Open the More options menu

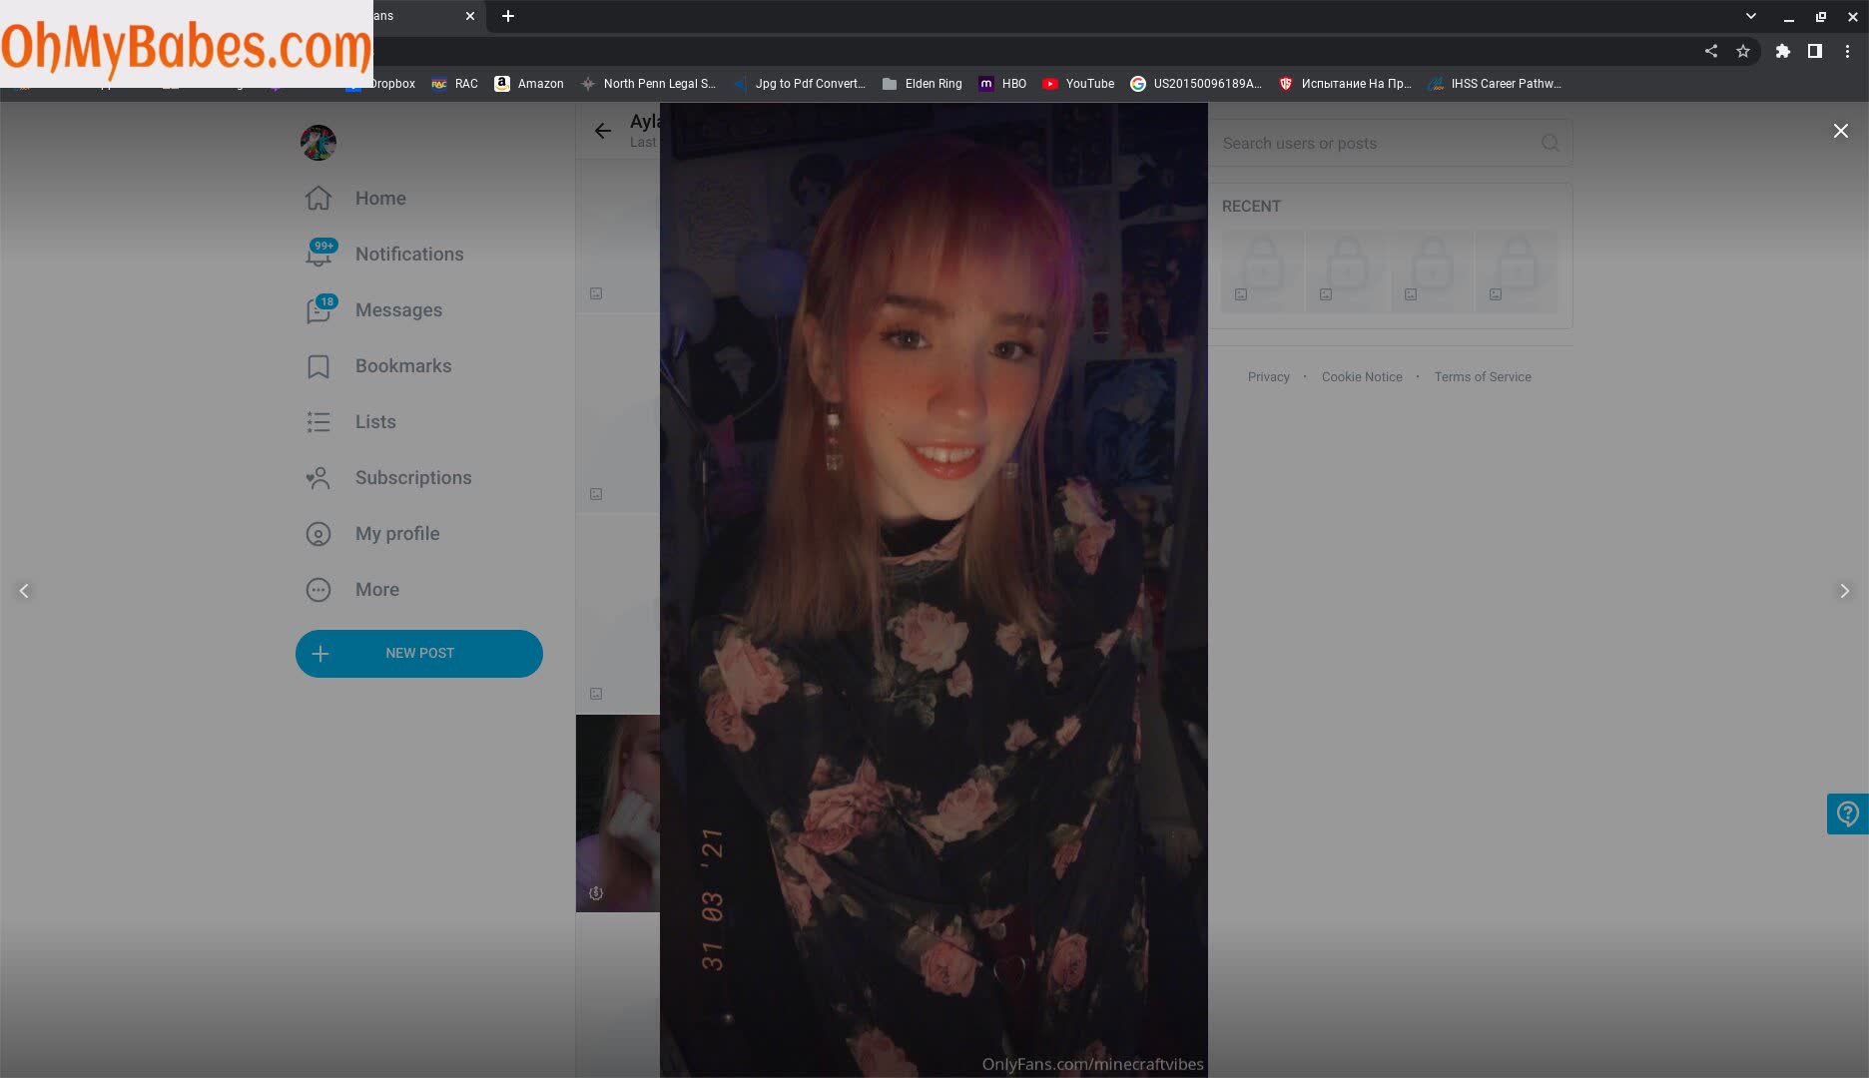(x=352, y=589)
